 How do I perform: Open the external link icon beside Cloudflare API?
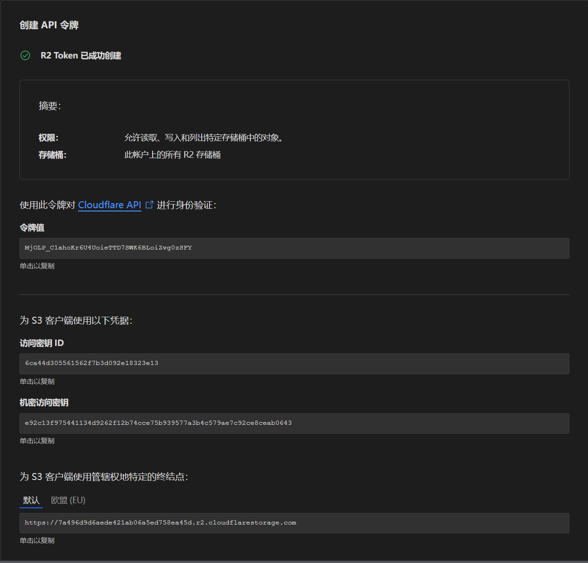tap(149, 205)
